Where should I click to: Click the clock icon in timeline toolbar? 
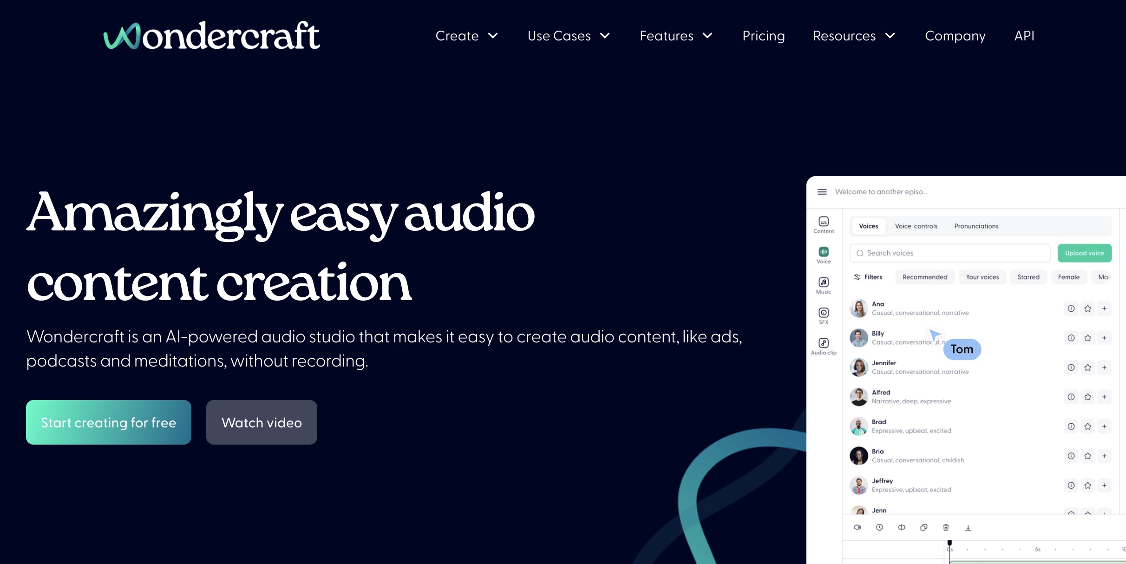879,527
